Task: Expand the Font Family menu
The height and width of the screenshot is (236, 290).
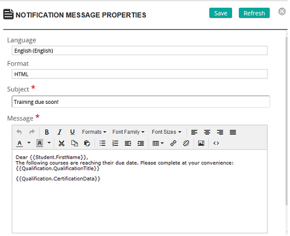Action: [128, 132]
